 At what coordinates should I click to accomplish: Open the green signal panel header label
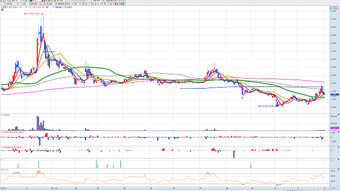[5, 160]
